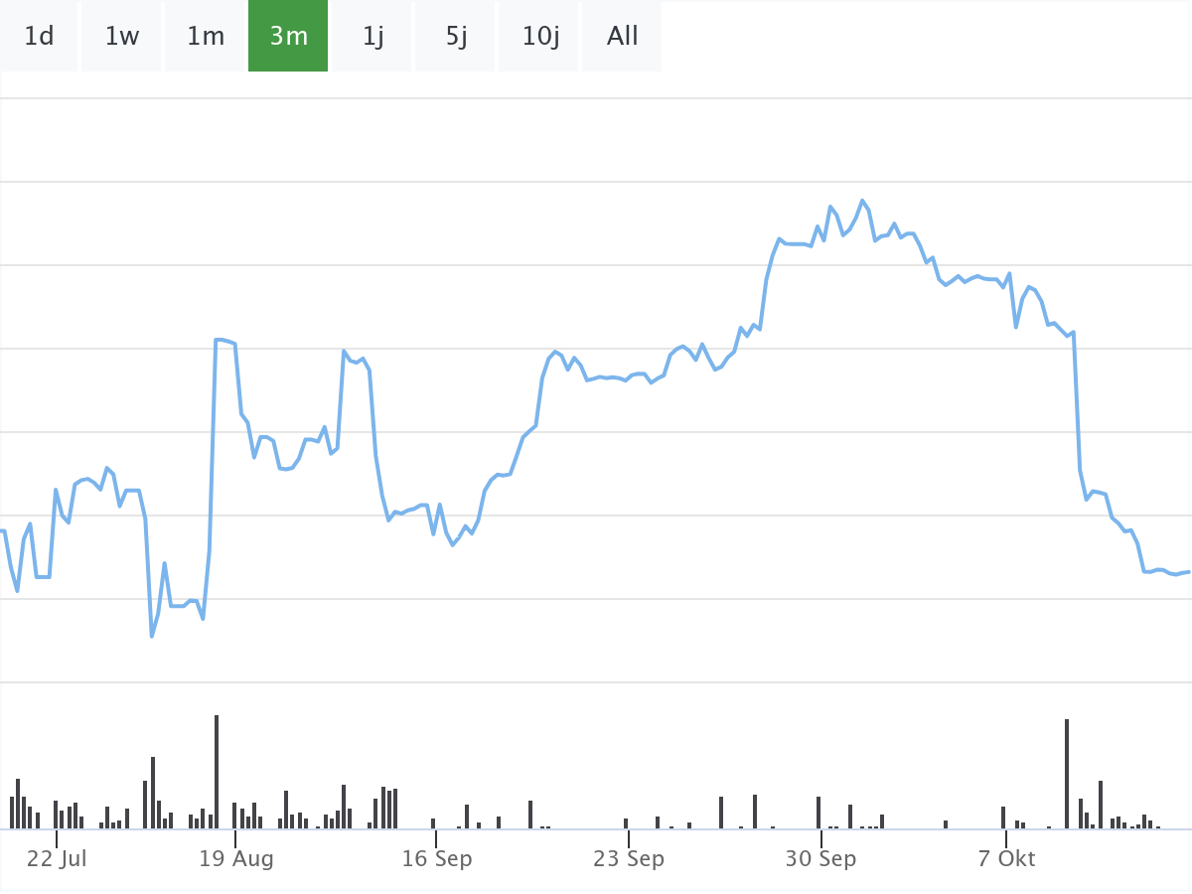Click the 16 Sep date marker

tap(436, 859)
